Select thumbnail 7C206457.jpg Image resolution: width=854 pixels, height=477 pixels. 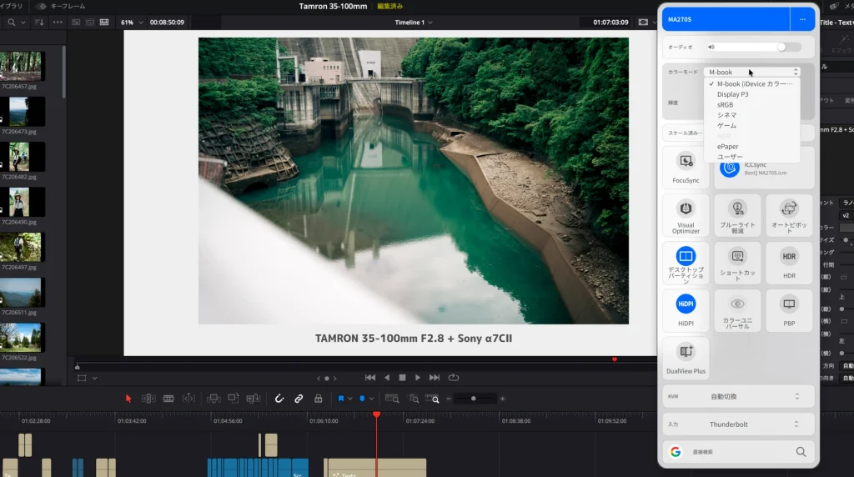(21, 66)
